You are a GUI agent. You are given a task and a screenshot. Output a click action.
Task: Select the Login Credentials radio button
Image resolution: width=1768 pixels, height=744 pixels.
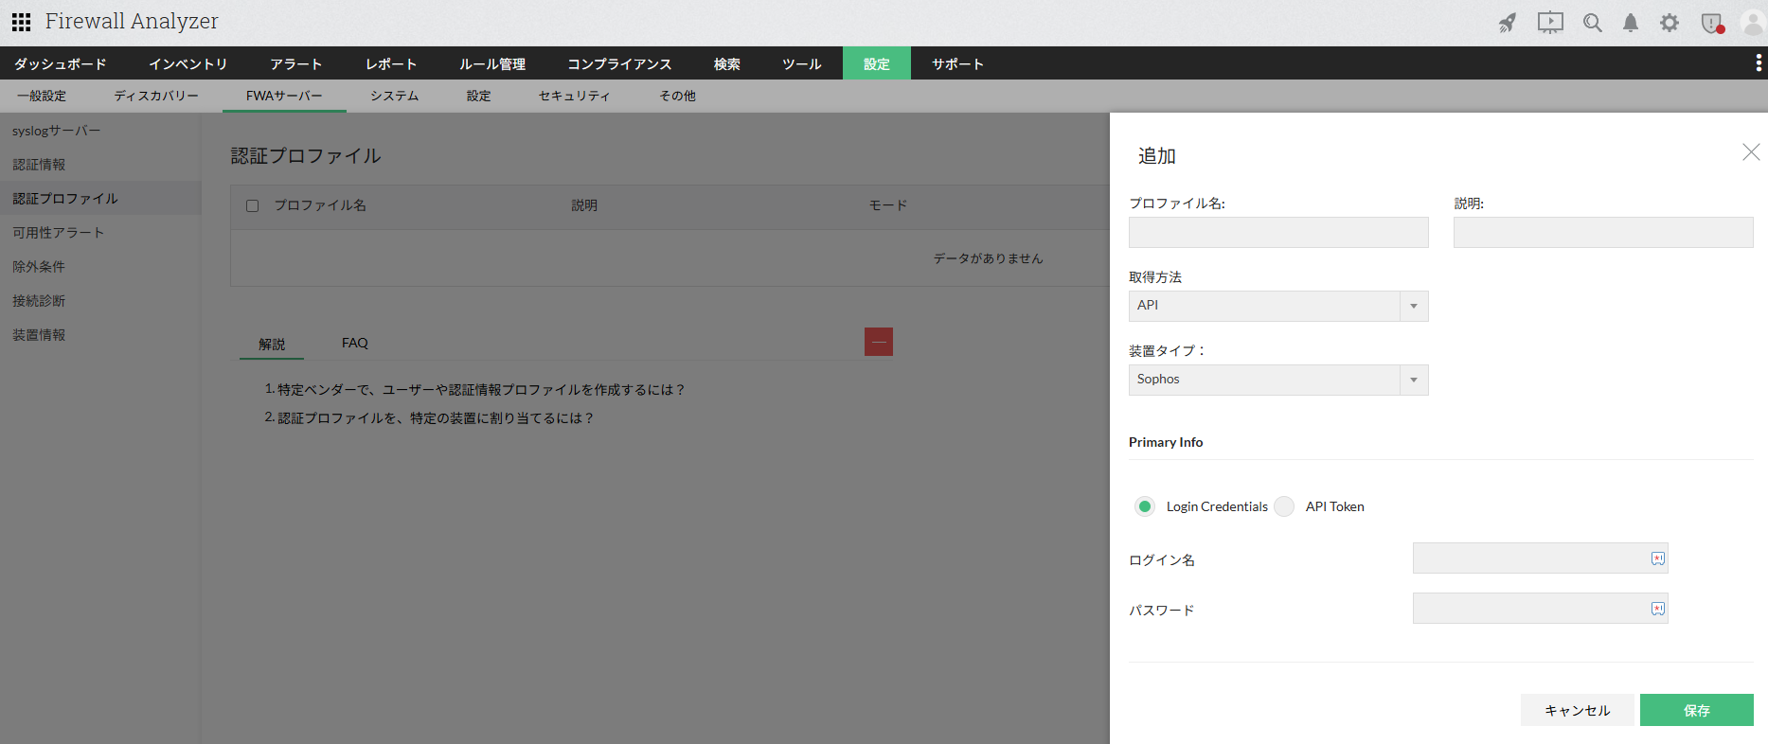point(1145,506)
